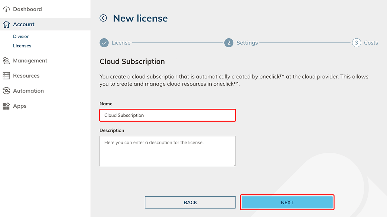Click the Management people icon
387x217 pixels.
tap(6, 61)
